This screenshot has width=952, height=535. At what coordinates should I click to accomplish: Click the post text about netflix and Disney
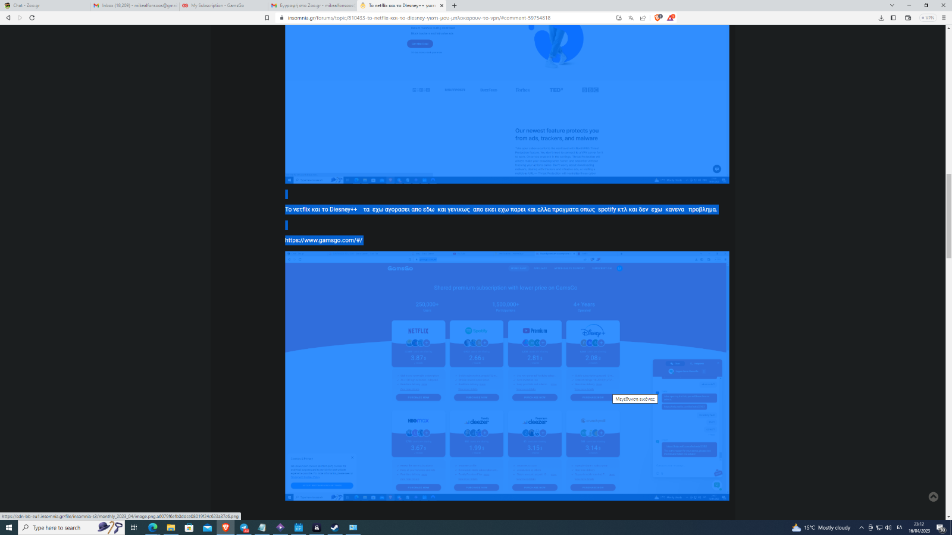(502, 209)
